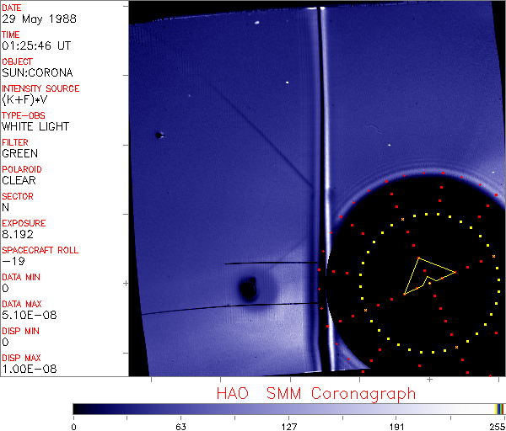Click the small dark spot in the upper-left image area
506x431 pixels.
(x=159, y=135)
